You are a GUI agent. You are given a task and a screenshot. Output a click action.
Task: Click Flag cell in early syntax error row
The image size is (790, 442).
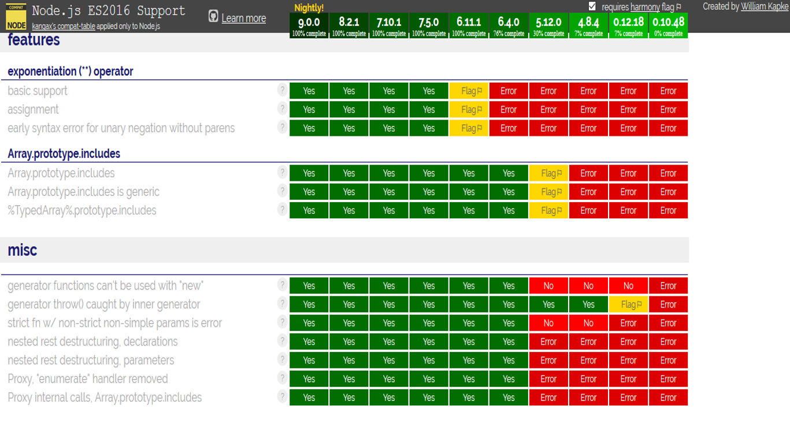[x=469, y=128]
